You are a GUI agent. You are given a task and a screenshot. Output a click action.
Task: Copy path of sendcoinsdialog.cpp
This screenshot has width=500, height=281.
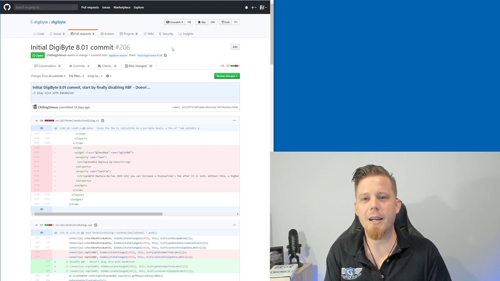pos(96,225)
